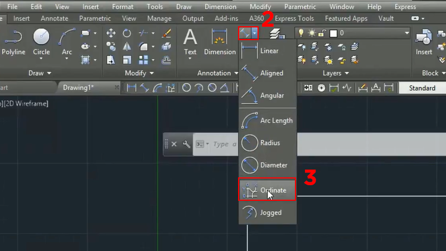Image resolution: width=446 pixels, height=251 pixels.
Task: Select the Rectangular Array tool icon
Action: coord(143,60)
